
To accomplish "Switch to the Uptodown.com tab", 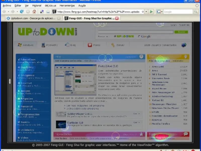I will [33, 18].
